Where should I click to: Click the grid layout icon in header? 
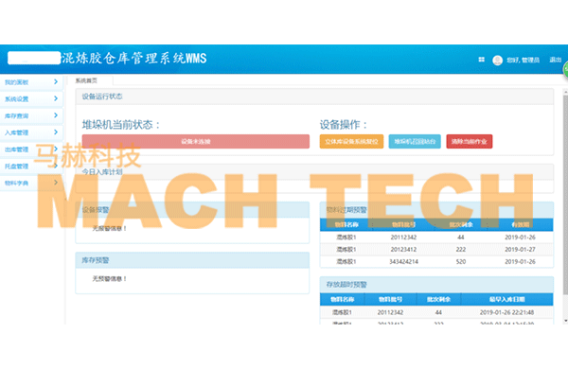(x=481, y=60)
